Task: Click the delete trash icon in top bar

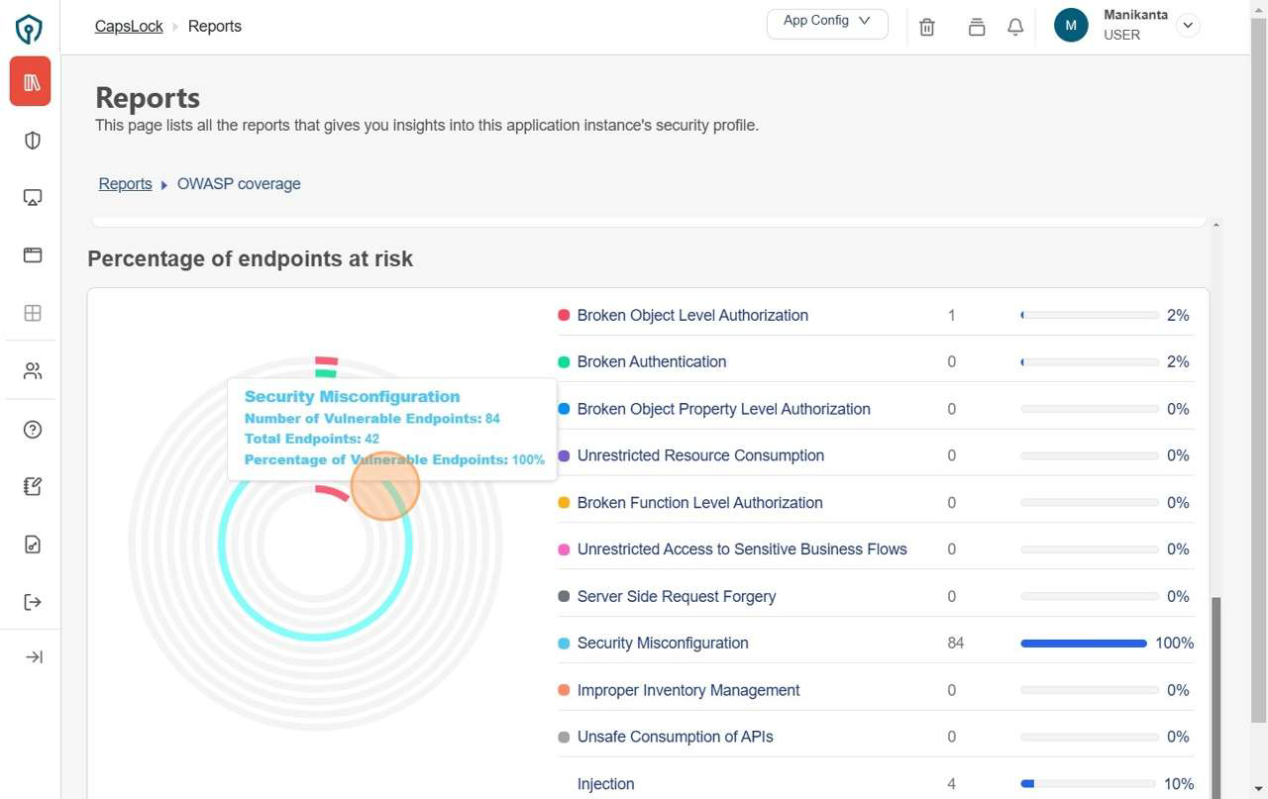Action: point(927,27)
